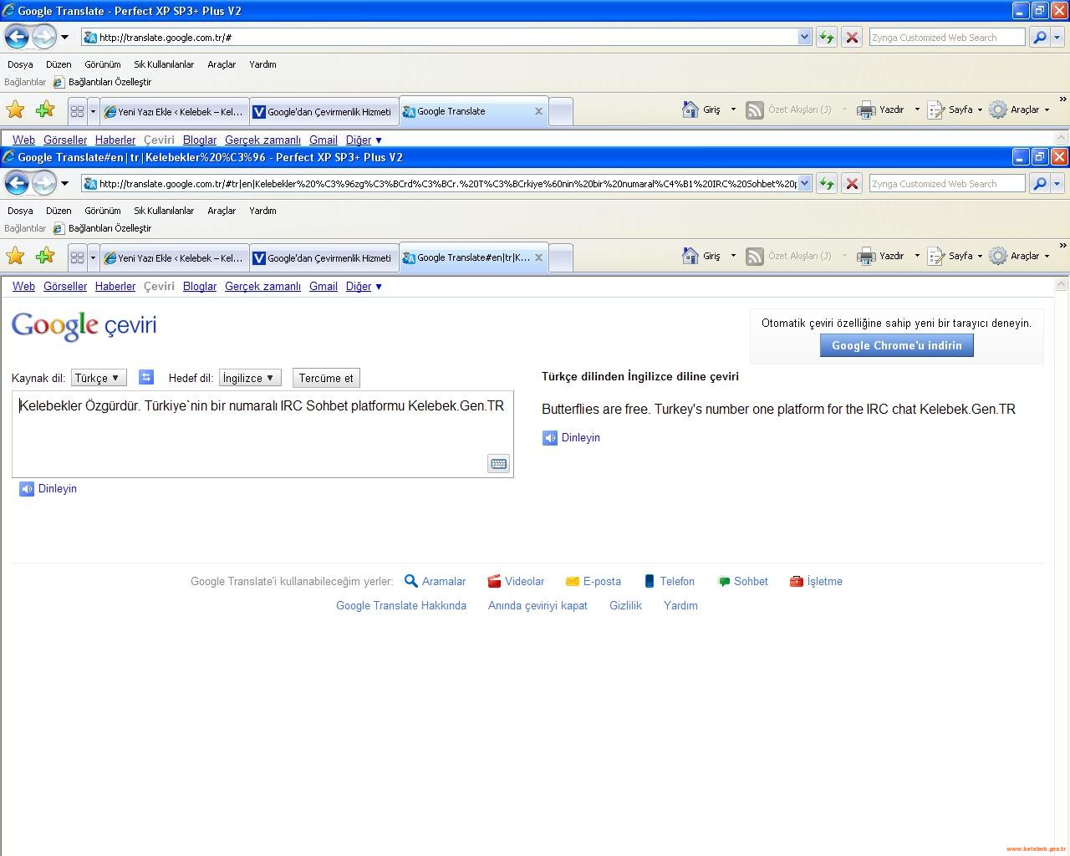Stop loading in background Google Translate window
The height and width of the screenshot is (856, 1070).
pos(852,38)
